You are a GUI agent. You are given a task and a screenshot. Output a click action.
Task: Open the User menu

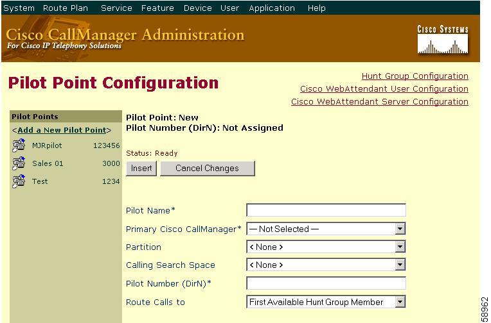click(229, 8)
